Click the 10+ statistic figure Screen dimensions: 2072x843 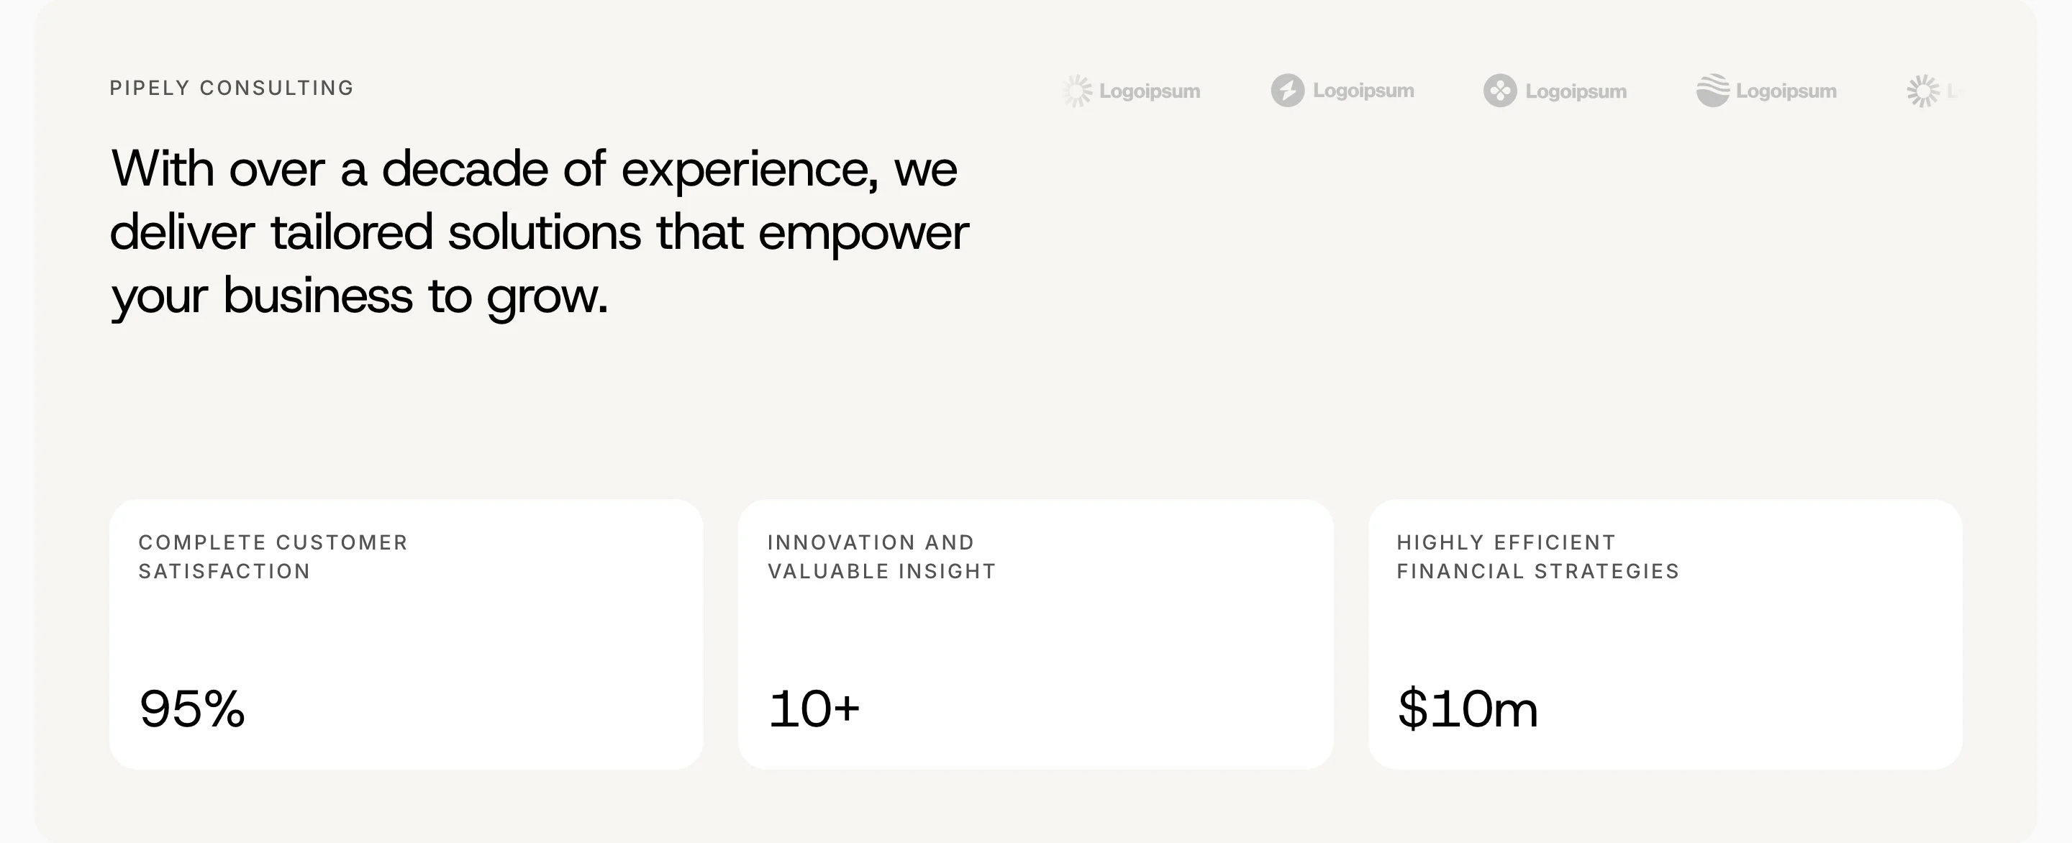click(814, 708)
